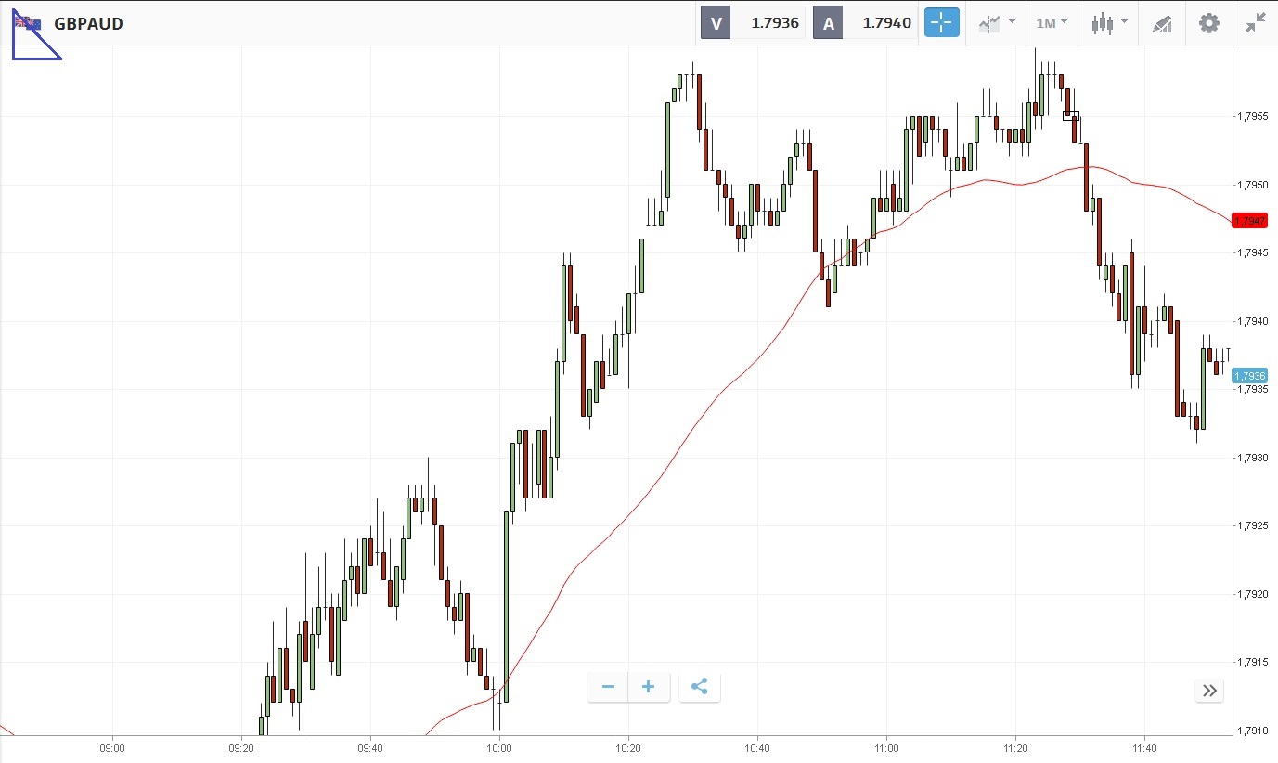Screen dimensions: 1278x763
Task: Collapse chart from full screen
Action: [1256, 23]
